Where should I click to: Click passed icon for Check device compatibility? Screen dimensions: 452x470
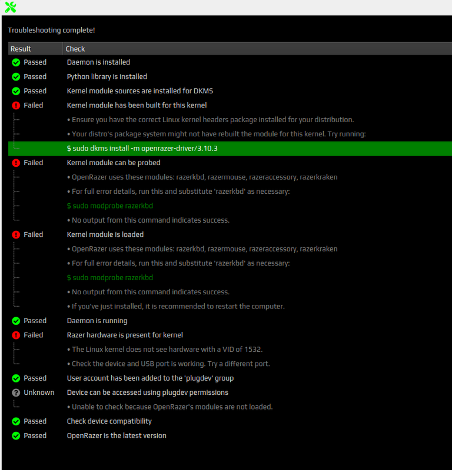[x=16, y=421]
